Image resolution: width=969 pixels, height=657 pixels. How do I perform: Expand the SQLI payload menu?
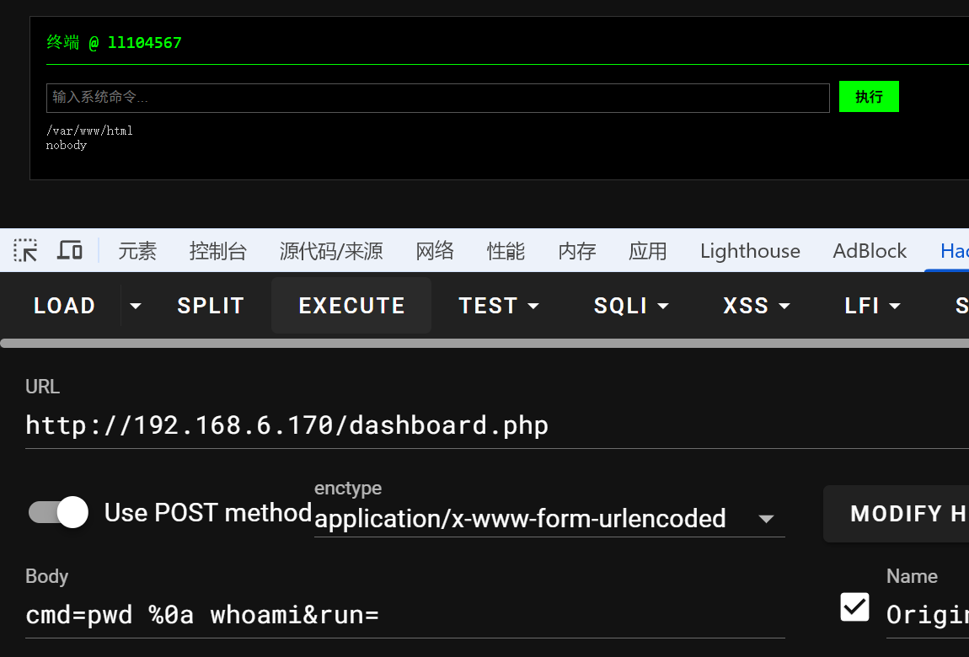pyautogui.click(x=631, y=306)
